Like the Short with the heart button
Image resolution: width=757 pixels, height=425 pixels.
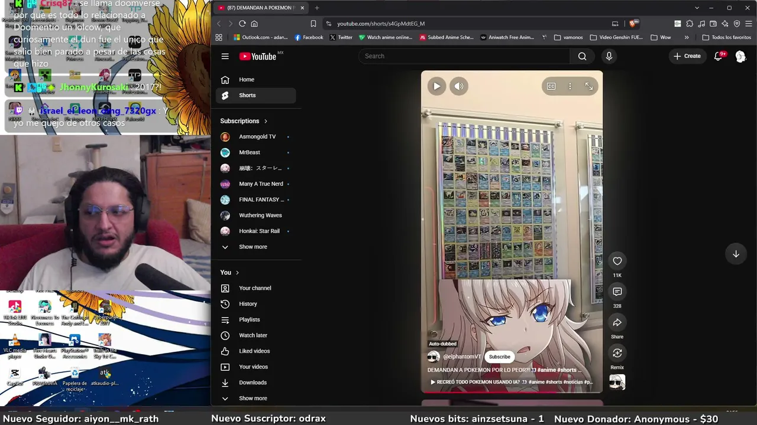(x=617, y=261)
